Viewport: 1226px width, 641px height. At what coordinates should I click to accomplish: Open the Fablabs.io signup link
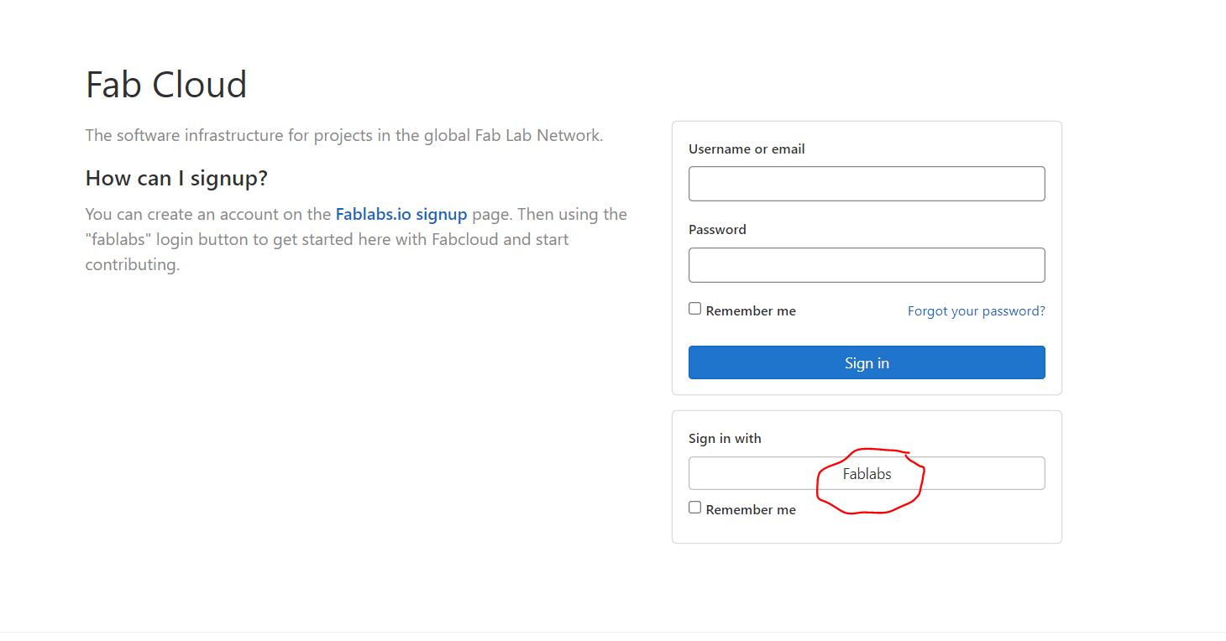pyautogui.click(x=401, y=214)
